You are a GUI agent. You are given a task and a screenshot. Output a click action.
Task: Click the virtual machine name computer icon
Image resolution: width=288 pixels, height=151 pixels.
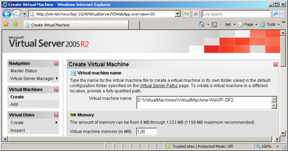pos(73,73)
